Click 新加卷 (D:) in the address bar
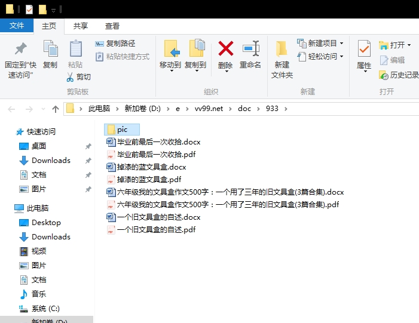419x323 pixels. 142,109
